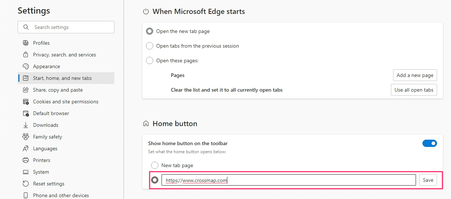Click the Share, copy and paste icon
This screenshot has width=451, height=199.
26,90
